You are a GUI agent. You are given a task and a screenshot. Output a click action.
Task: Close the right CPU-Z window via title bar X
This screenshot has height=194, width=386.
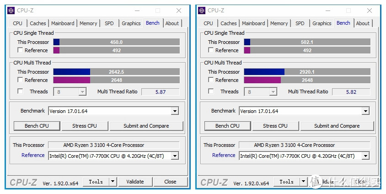pos(370,11)
